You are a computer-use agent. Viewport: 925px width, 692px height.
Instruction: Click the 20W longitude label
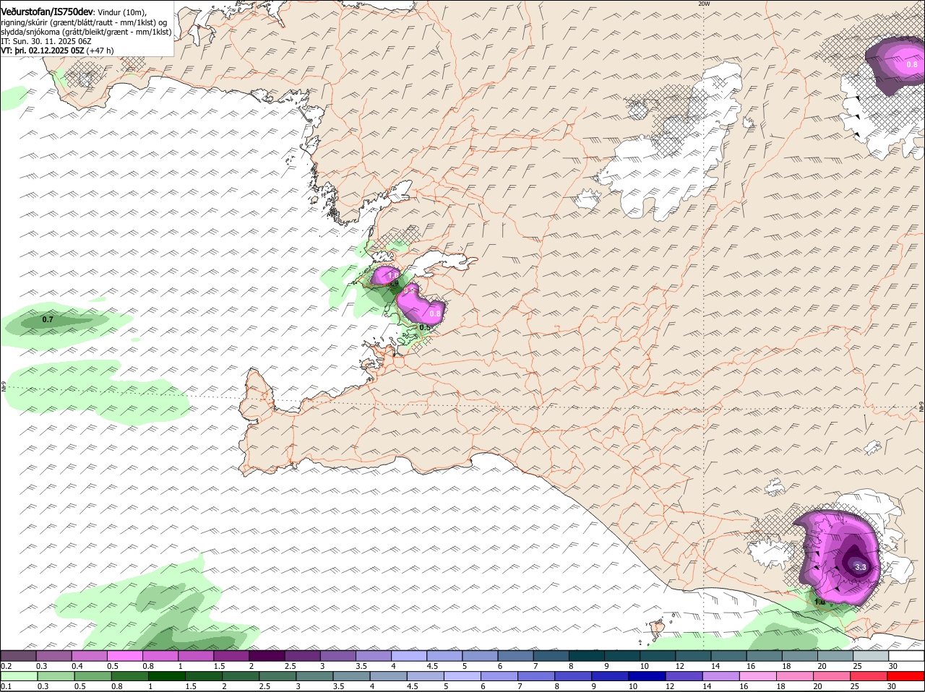(x=704, y=4)
